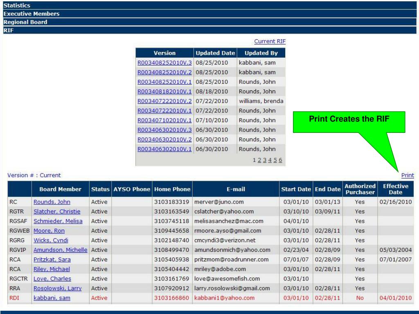419x314 pixels.
Task: Open board member Riley, Michael
Action: pyautogui.click(x=52, y=269)
